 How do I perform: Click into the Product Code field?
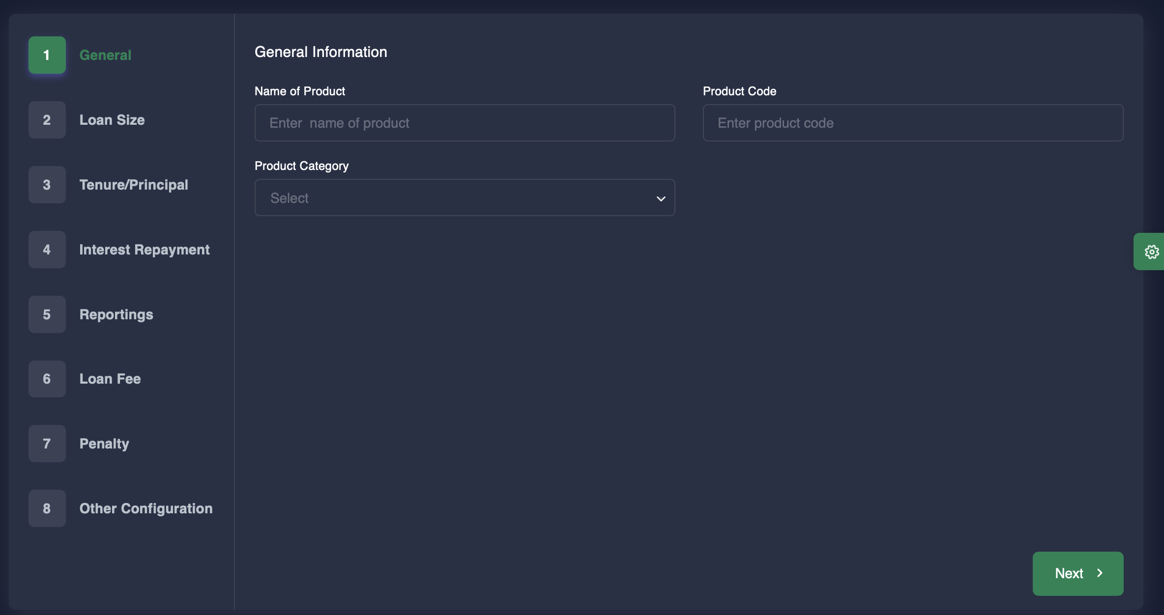click(913, 123)
